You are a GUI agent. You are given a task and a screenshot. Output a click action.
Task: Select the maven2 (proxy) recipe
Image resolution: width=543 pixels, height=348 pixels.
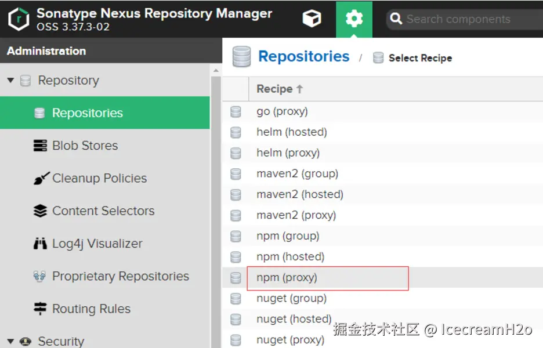383,215
